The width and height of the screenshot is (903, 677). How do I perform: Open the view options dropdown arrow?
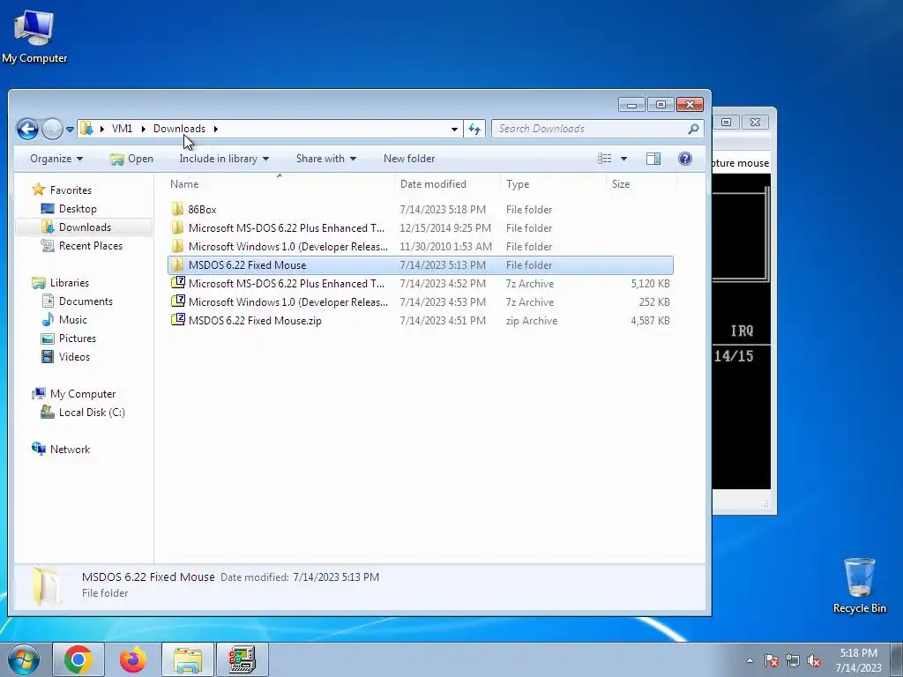coord(623,159)
